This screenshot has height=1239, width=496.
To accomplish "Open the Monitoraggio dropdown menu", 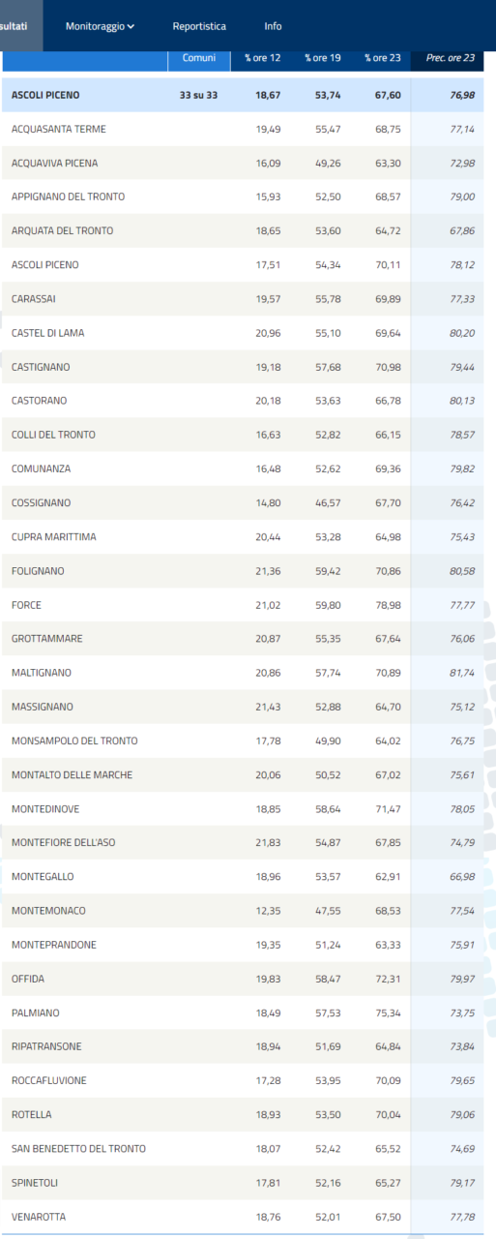I will [100, 26].
